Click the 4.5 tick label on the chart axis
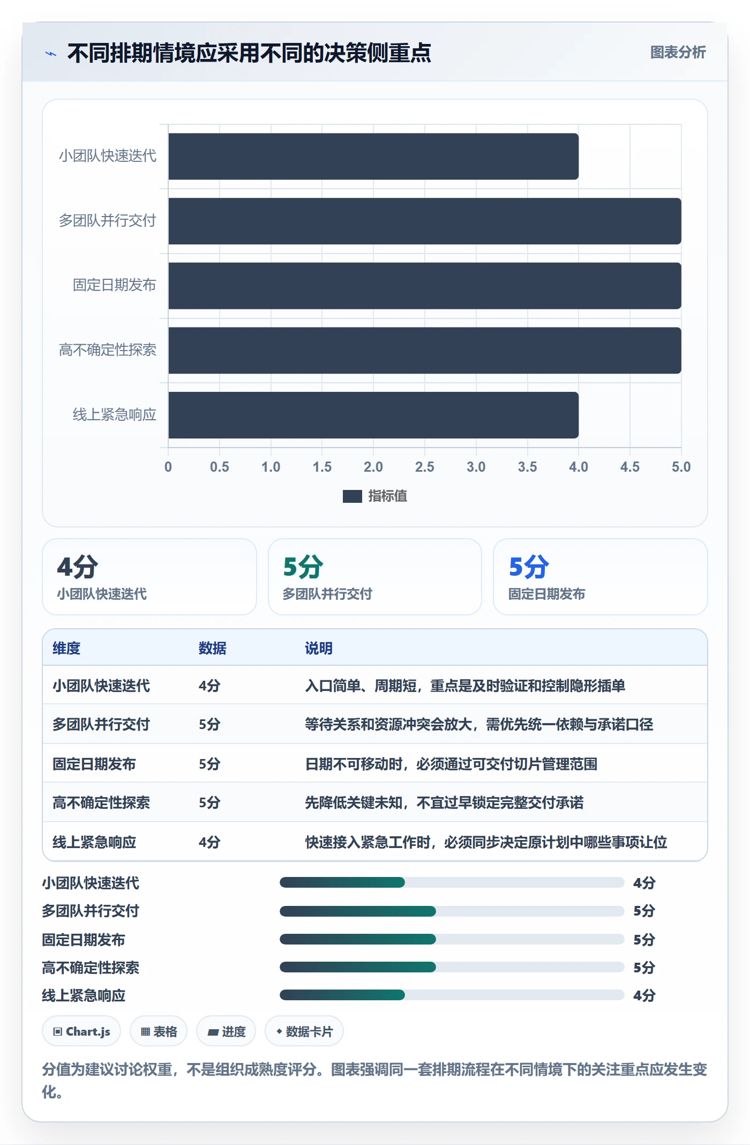This screenshot has height=1145, width=750. pos(630,467)
